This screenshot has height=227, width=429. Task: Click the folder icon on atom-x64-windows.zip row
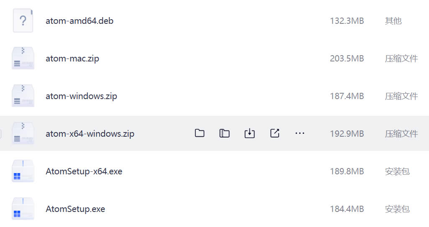pyautogui.click(x=200, y=133)
